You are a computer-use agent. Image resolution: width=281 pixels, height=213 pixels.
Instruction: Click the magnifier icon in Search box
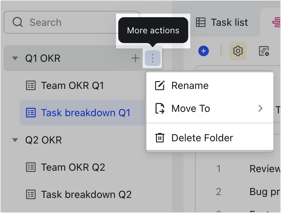[18, 22]
